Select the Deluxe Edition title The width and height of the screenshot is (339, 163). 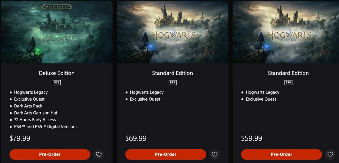click(x=57, y=73)
